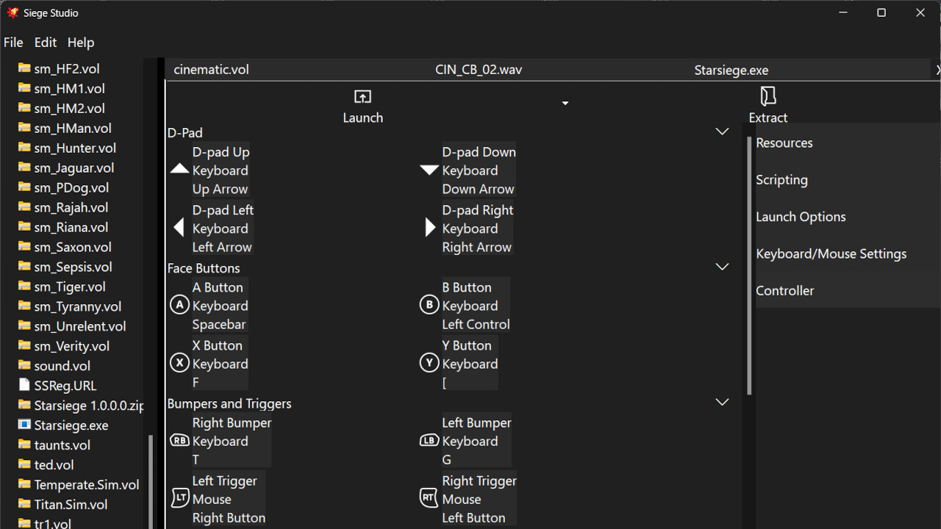The height and width of the screenshot is (529, 941).
Task: Collapse the D-Pad section chevron
Action: tap(722, 132)
